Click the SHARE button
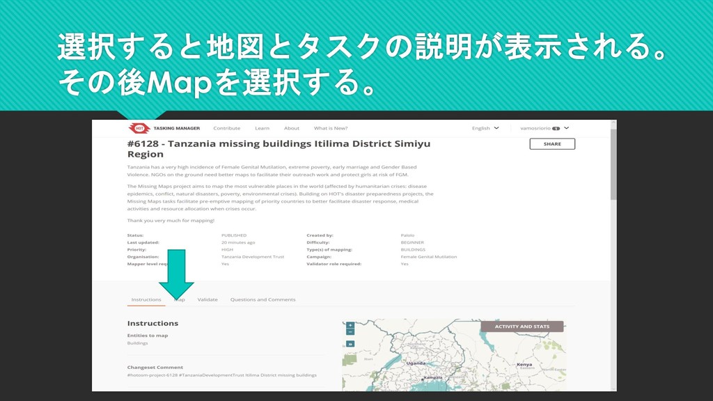The width and height of the screenshot is (713, 401). coord(552,143)
